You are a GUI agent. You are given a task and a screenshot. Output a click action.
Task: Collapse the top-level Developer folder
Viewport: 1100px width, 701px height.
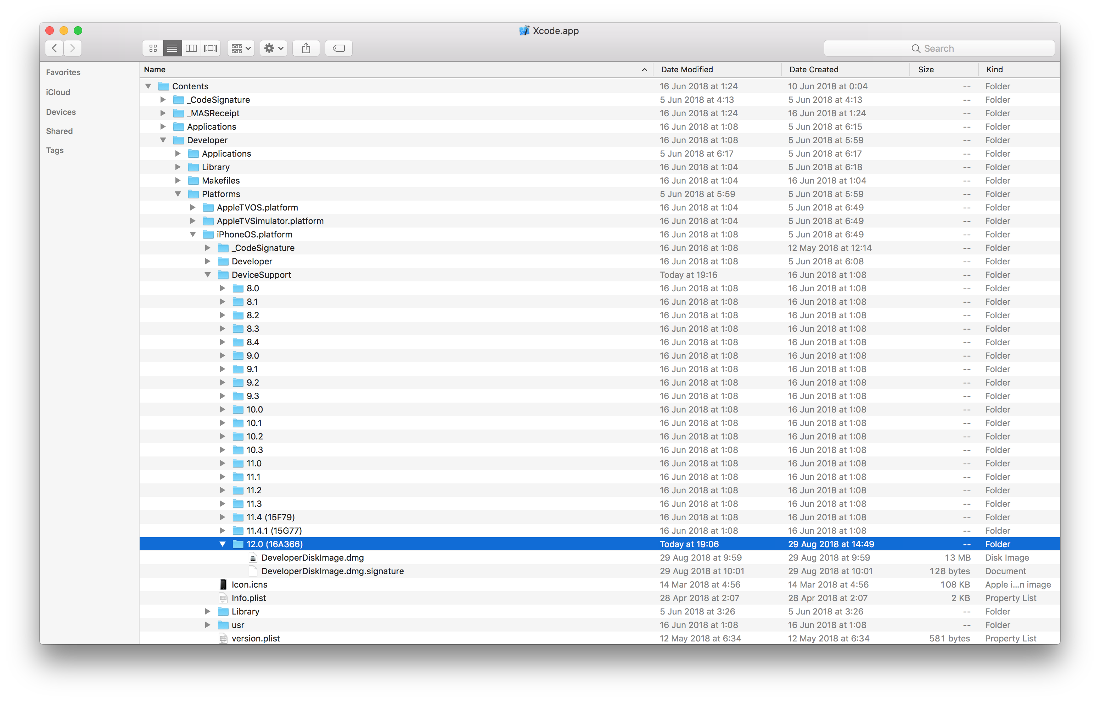point(163,140)
